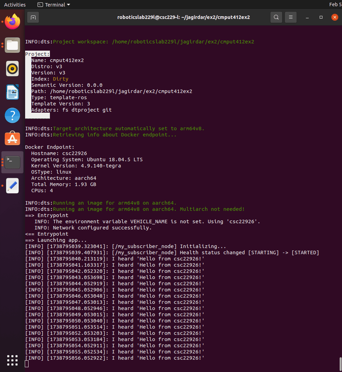The height and width of the screenshot is (372, 342).
Task: Open the terminal hamburger menu
Action: click(x=291, y=17)
